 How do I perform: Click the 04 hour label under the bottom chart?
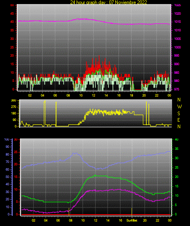pos(46,220)
